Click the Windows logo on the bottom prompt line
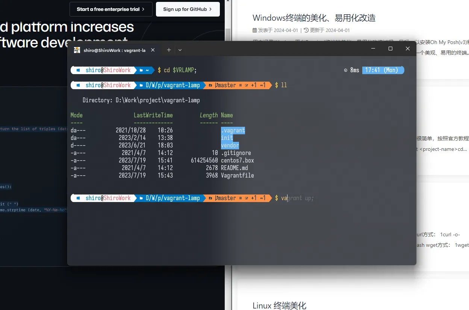Screen dimensions: 469x310 pos(79,198)
